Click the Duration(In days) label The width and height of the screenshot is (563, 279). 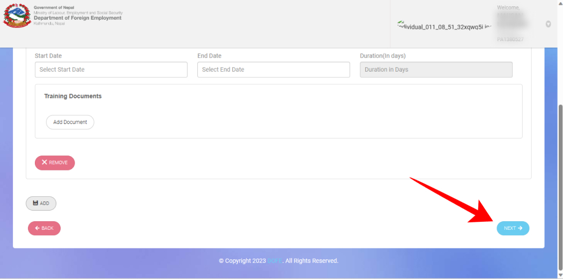click(x=383, y=56)
